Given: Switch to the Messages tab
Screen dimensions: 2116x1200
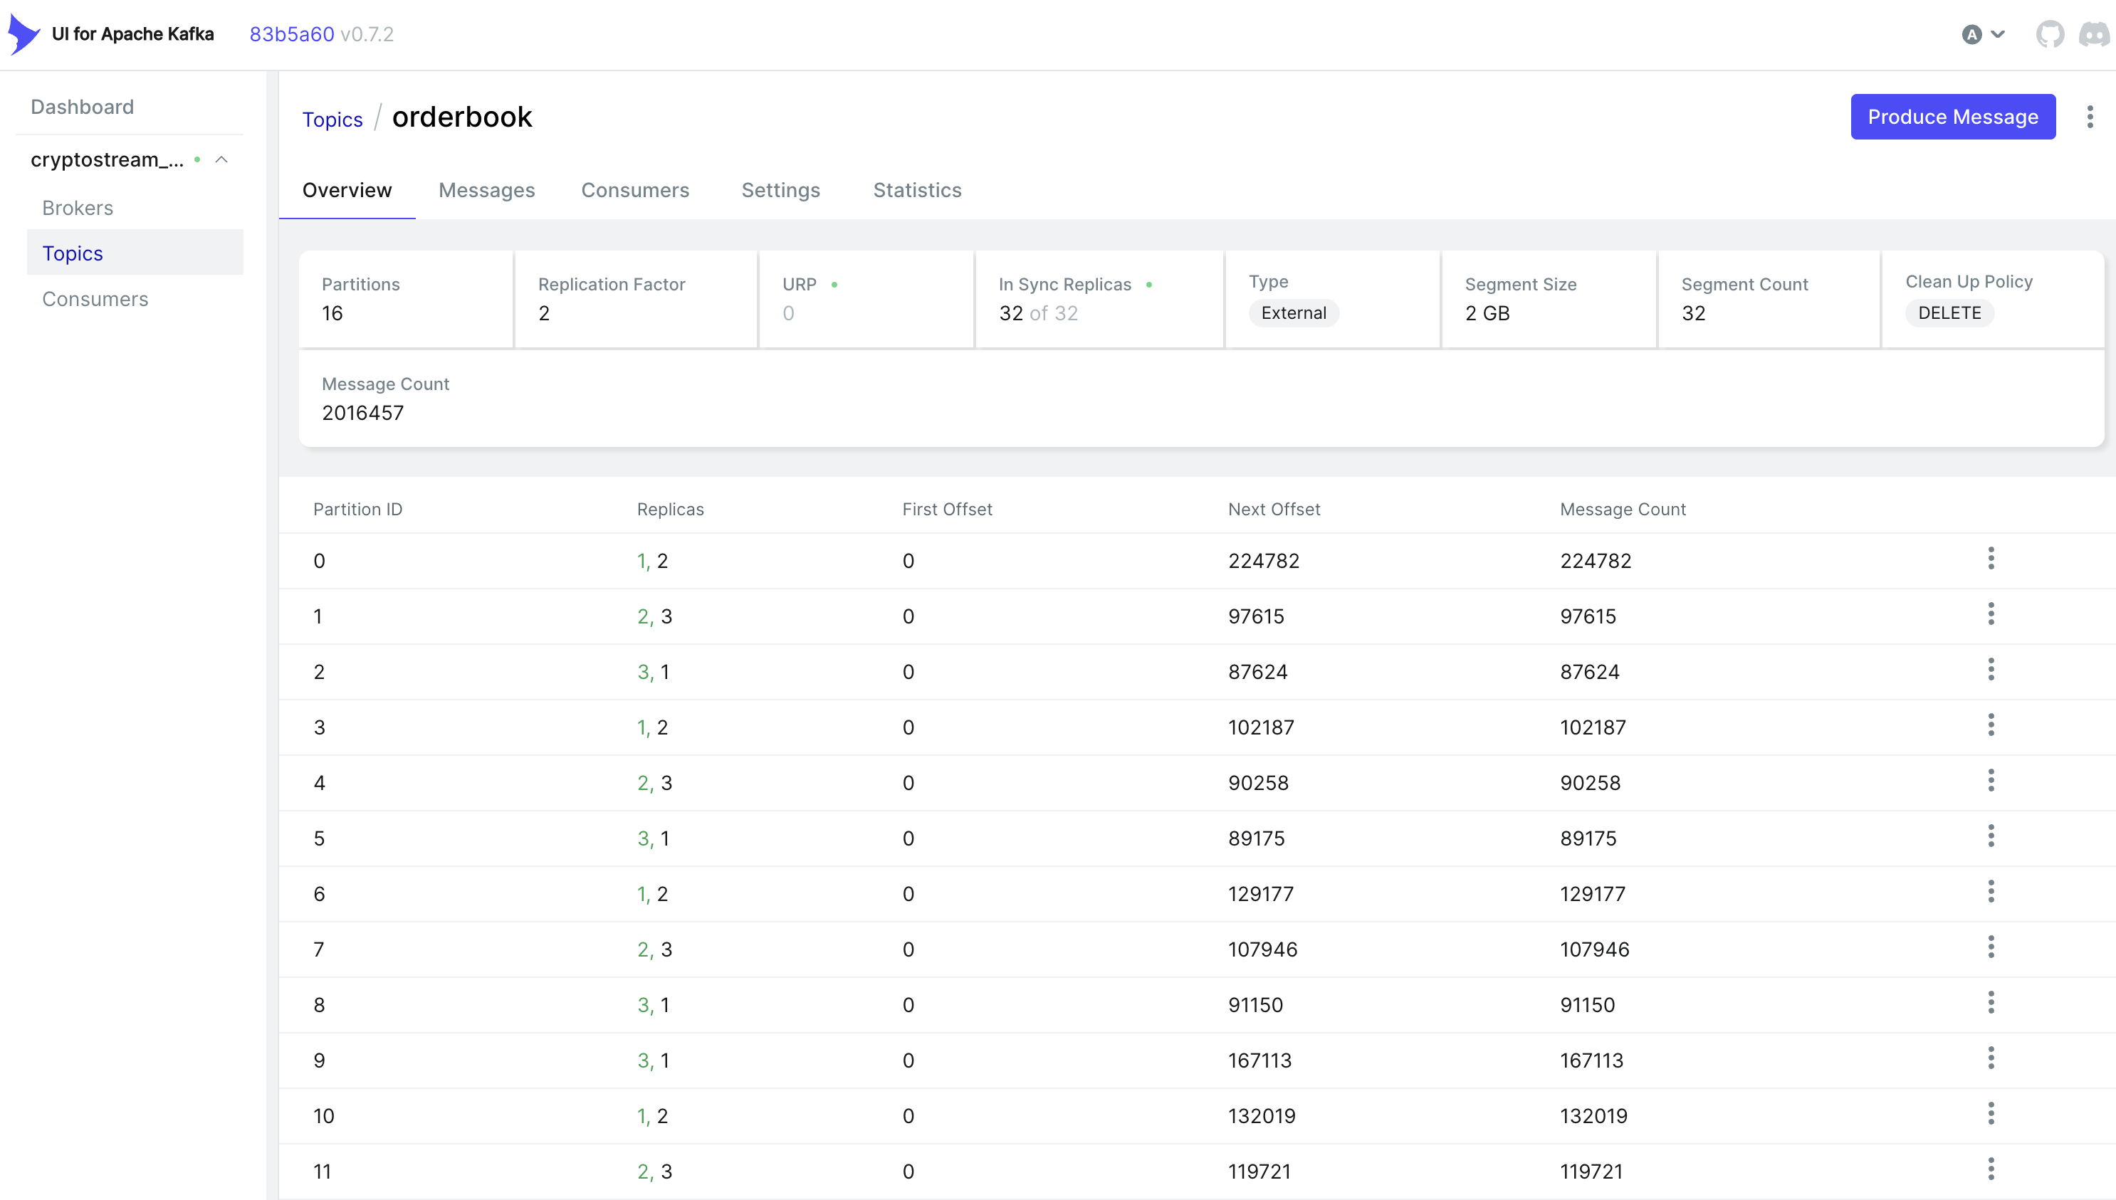Looking at the screenshot, I should click(x=486, y=190).
